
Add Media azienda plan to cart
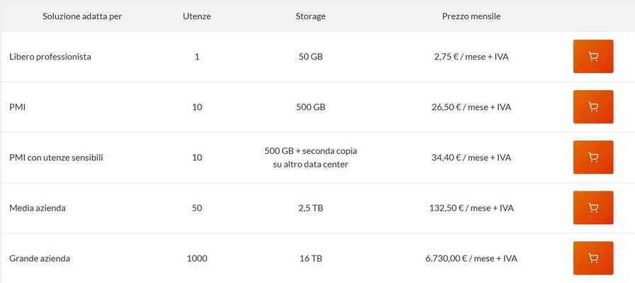[593, 208]
